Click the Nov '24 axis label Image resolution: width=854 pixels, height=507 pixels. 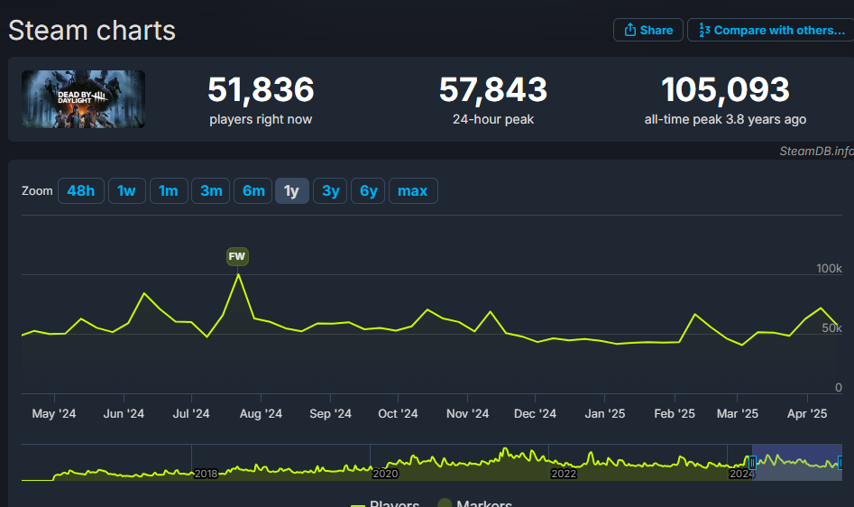tap(467, 413)
